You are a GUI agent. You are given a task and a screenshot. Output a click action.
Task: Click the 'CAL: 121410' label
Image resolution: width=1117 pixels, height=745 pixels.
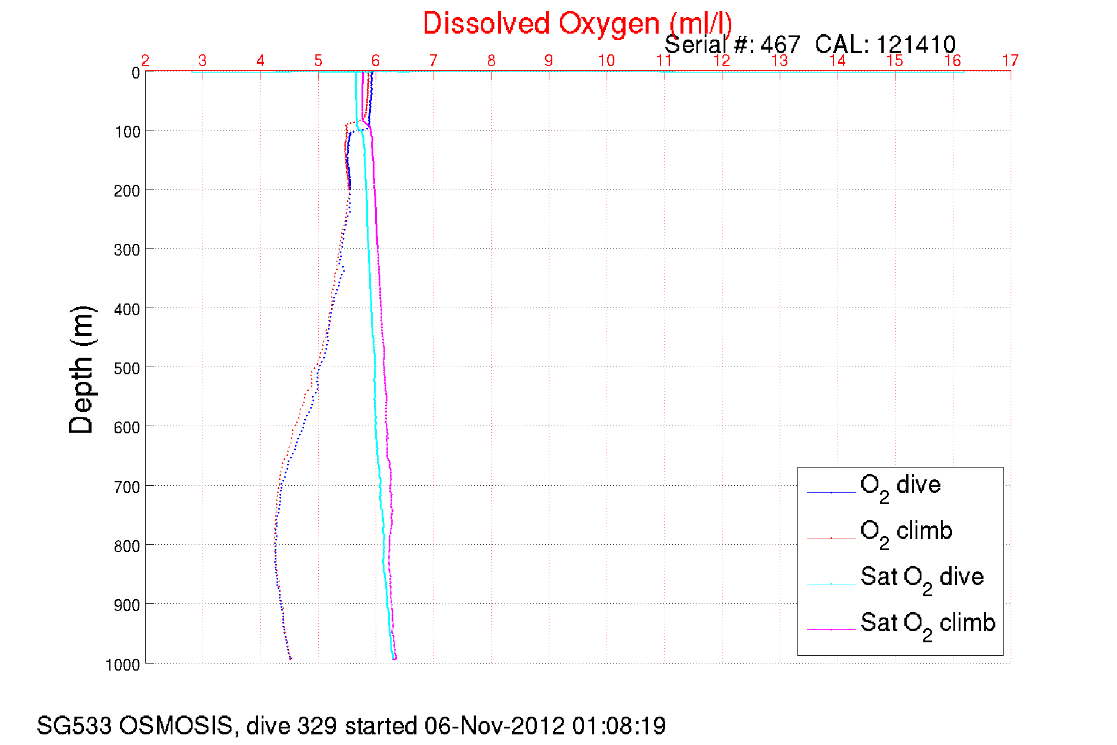[x=885, y=45]
